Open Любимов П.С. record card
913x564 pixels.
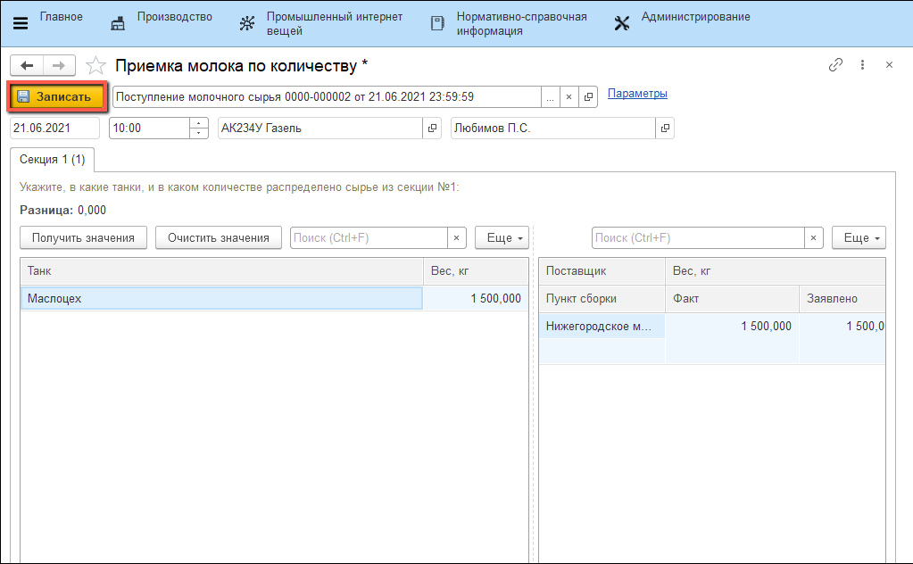coord(665,129)
